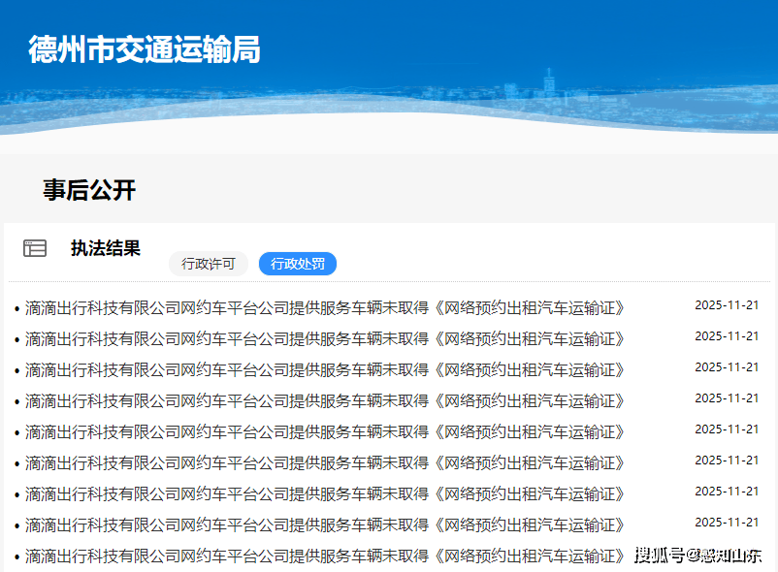Viewport: 778px width, 572px height.
Task: Open the first 滴滴出行 penalty entry
Action: point(325,308)
